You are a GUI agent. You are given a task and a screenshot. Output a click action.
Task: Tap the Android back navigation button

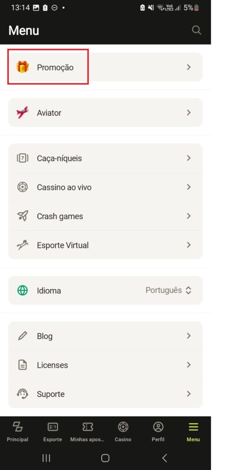pyautogui.click(x=164, y=458)
